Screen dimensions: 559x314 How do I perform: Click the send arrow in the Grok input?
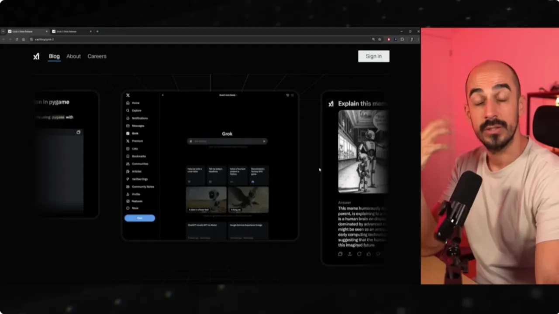pos(264,141)
